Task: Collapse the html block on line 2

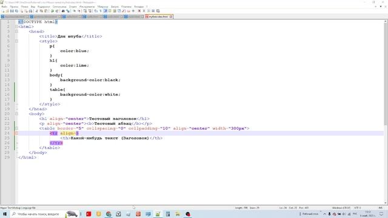Action: (16, 27)
